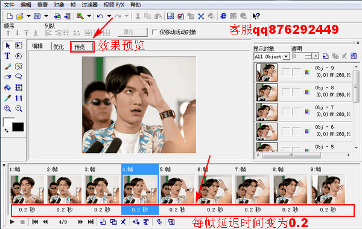Expand the dropdown beside image editor icon

[x=89, y=16]
